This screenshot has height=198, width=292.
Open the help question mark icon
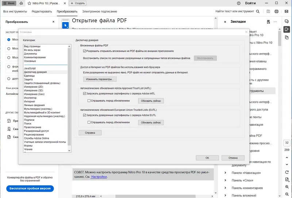pos(239,3)
